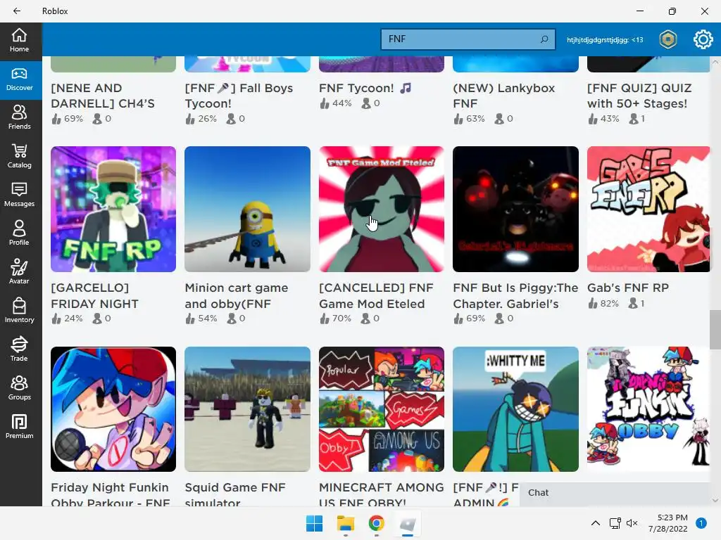Click the 70% rating on Game Mod Eteled
Viewport: 721px width, 540px height.
pyautogui.click(x=336, y=319)
